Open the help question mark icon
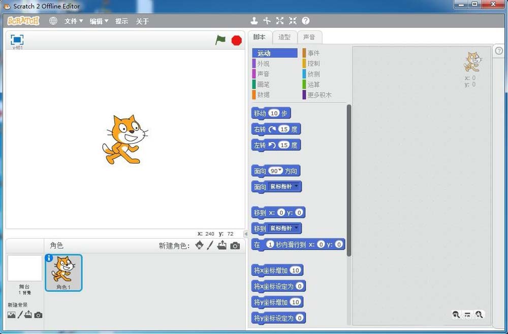Screen dimensions: 508x334 pos(305,21)
